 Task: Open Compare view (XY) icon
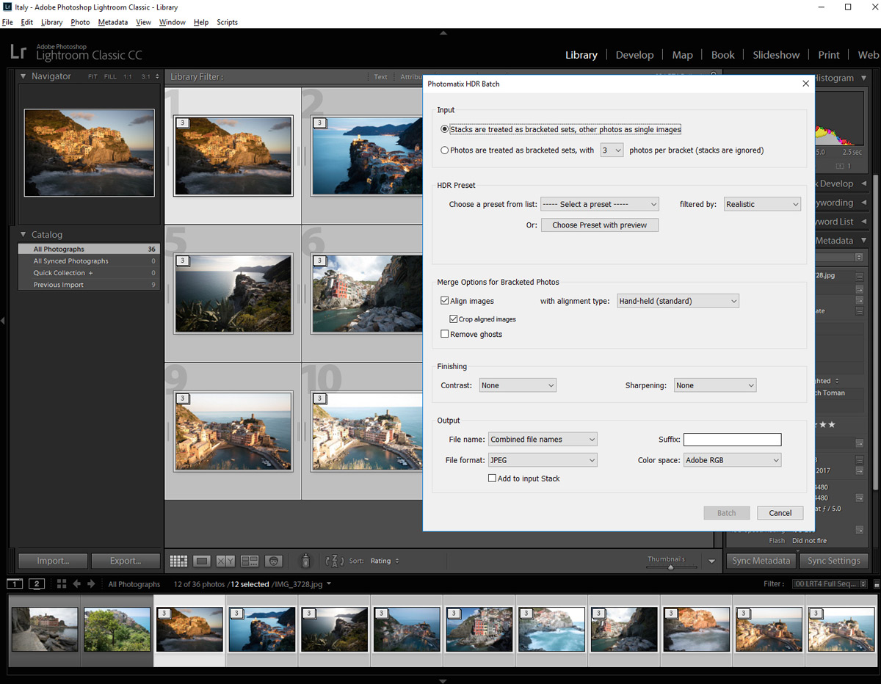pyautogui.click(x=225, y=561)
